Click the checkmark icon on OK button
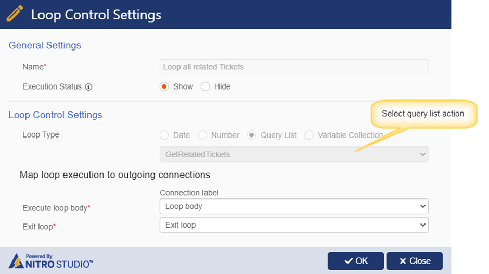This screenshot has width=489, height=274. (349, 261)
